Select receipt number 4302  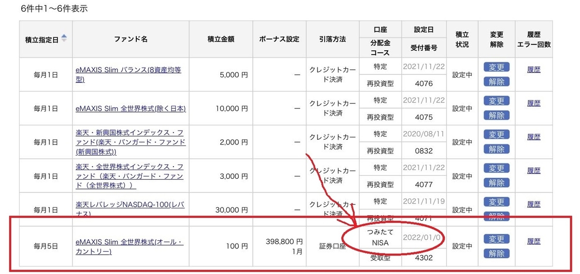[x=423, y=258]
